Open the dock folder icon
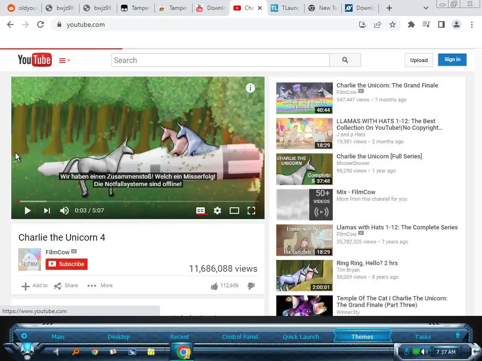 151,352
